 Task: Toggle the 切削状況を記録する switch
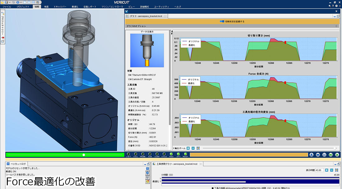pyautogui.click(x=222, y=21)
